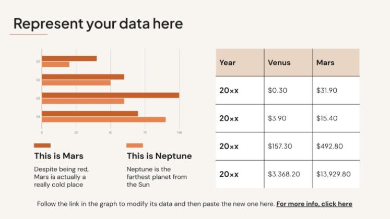Select the "Represent your data here" title
The height and width of the screenshot is (219, 390).
click(98, 23)
